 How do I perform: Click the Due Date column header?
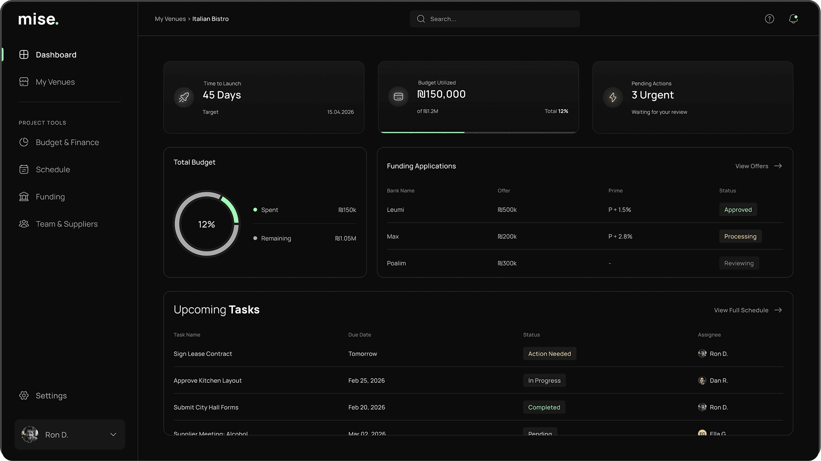359,335
